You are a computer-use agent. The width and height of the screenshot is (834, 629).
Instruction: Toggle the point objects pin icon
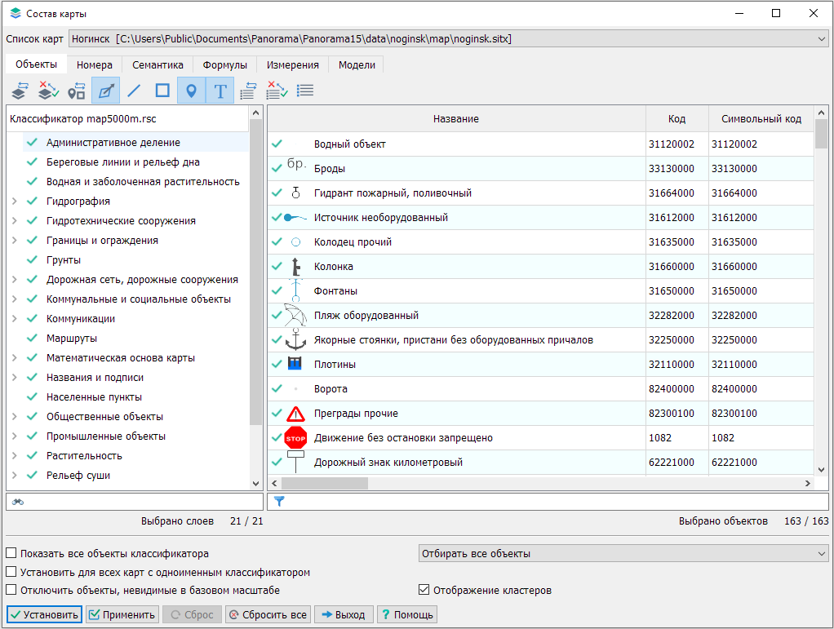[x=191, y=91]
